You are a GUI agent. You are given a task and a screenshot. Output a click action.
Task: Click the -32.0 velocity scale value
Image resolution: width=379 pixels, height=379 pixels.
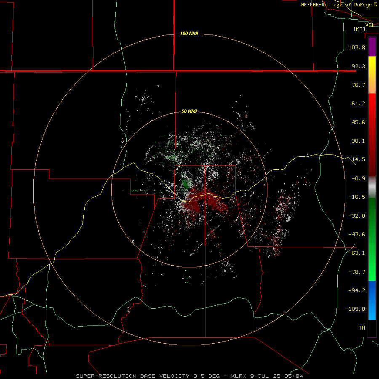point(357,216)
